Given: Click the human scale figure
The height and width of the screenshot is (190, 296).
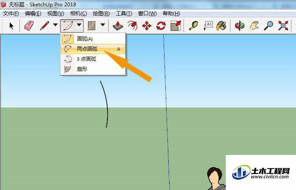Looking at the screenshot, I should coord(216,179).
